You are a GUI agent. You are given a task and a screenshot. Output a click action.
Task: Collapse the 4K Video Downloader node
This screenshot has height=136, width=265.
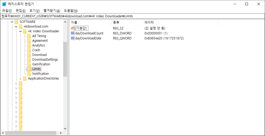[20, 31]
